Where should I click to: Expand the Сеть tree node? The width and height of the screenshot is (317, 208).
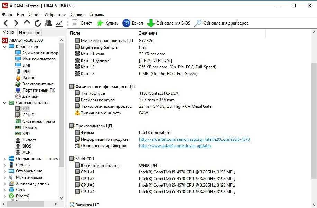tap(4, 190)
